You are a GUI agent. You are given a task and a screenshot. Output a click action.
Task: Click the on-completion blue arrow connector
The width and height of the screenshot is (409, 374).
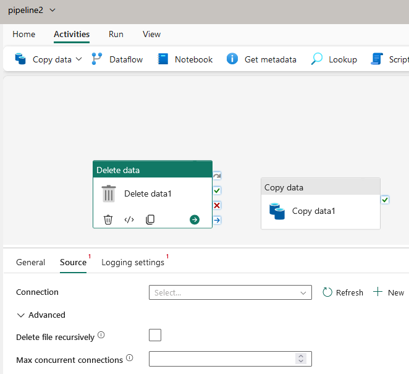pos(217,220)
